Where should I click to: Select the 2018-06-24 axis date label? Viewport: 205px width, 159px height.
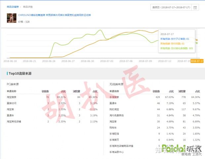[x=49, y=61]
